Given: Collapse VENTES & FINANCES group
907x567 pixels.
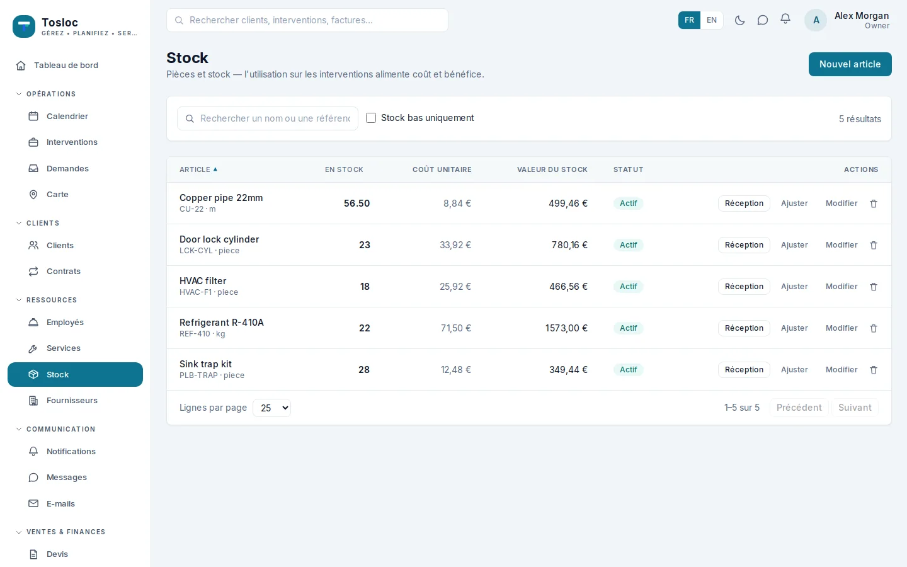Looking at the screenshot, I should (x=60, y=532).
